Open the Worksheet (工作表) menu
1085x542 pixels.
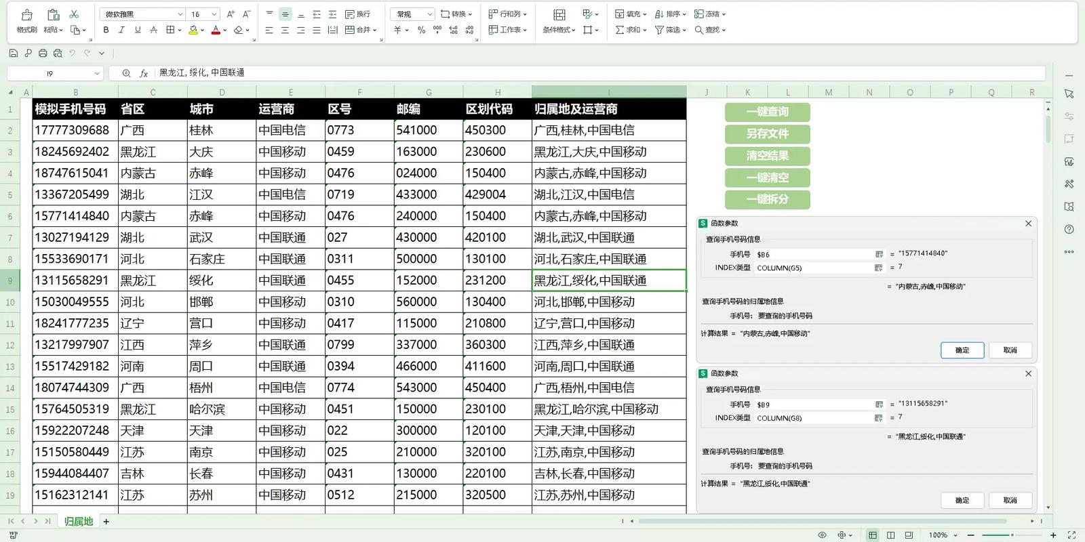pyautogui.click(x=507, y=30)
